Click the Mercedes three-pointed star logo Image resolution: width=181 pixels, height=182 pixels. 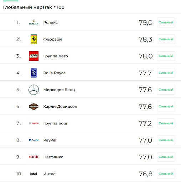(x=33, y=90)
